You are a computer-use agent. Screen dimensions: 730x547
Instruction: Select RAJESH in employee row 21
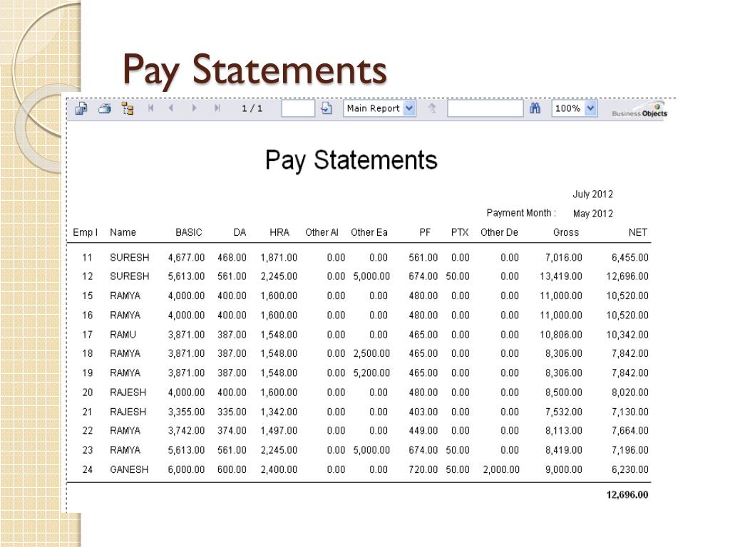click(128, 412)
